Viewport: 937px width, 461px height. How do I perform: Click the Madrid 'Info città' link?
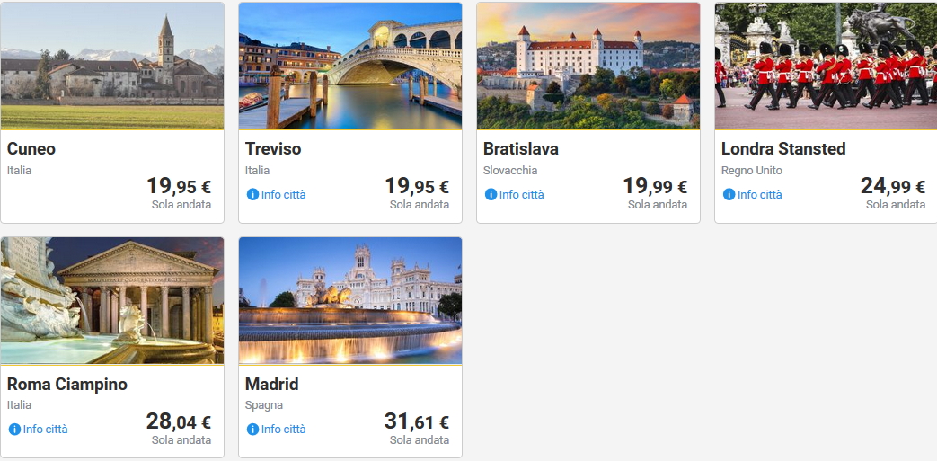pyautogui.click(x=283, y=430)
